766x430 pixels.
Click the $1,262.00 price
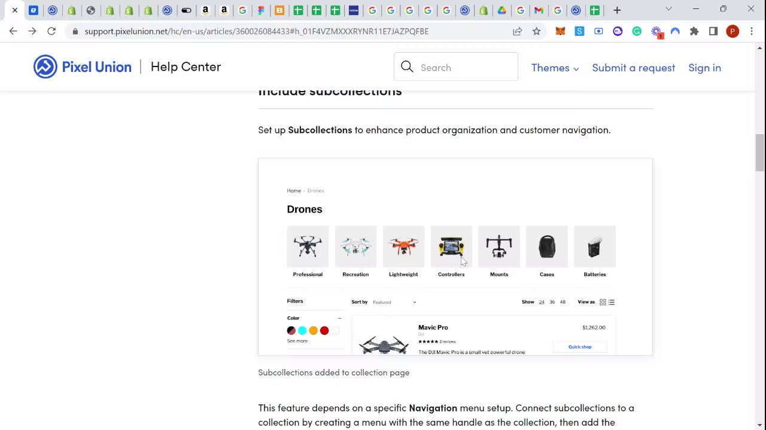pos(594,328)
